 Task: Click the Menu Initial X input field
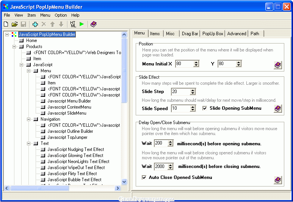coord(184,64)
